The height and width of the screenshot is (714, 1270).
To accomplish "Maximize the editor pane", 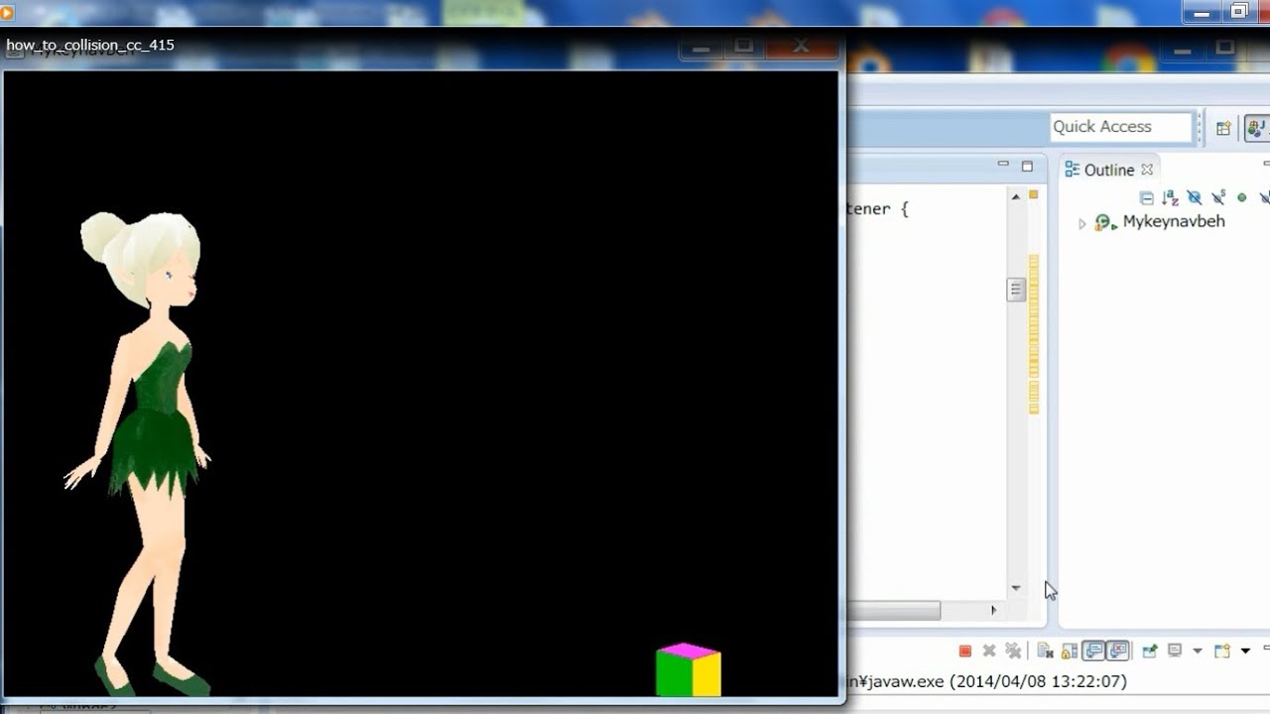I will pyautogui.click(x=1027, y=166).
